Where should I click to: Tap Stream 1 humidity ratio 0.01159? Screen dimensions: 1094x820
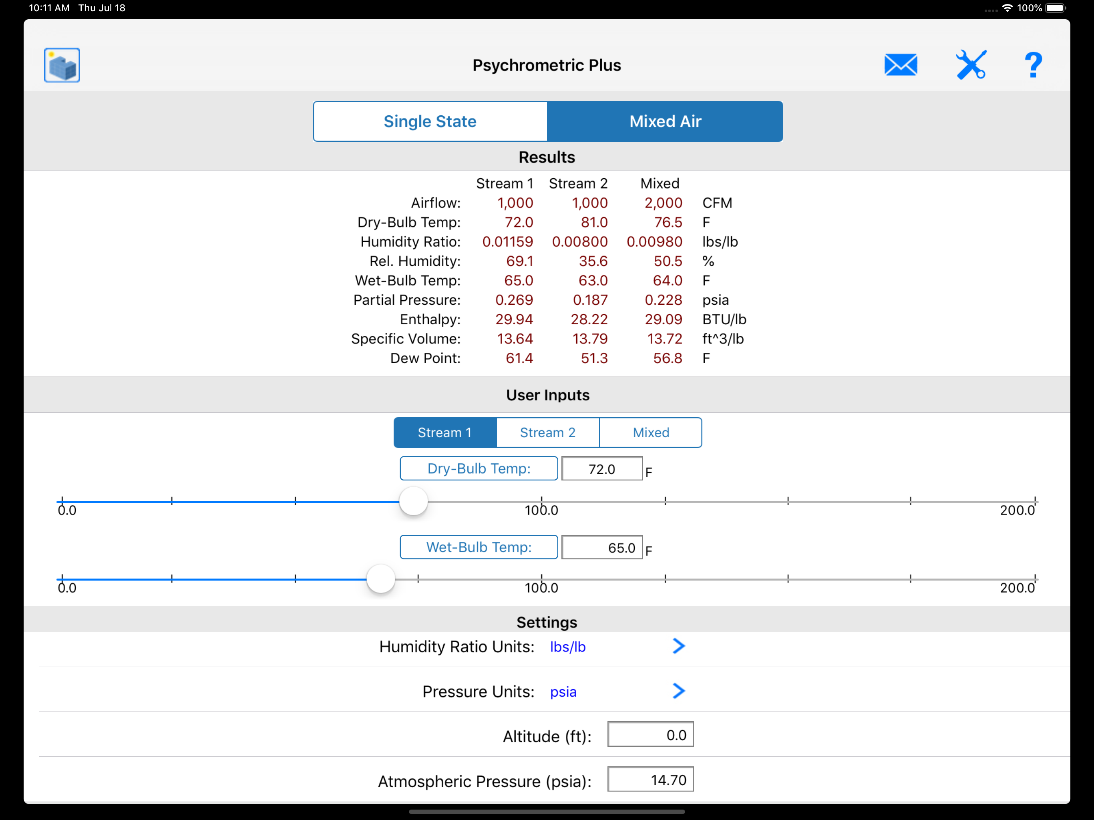(x=507, y=242)
